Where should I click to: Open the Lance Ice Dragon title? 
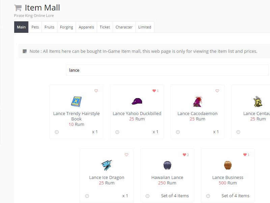click(107, 177)
